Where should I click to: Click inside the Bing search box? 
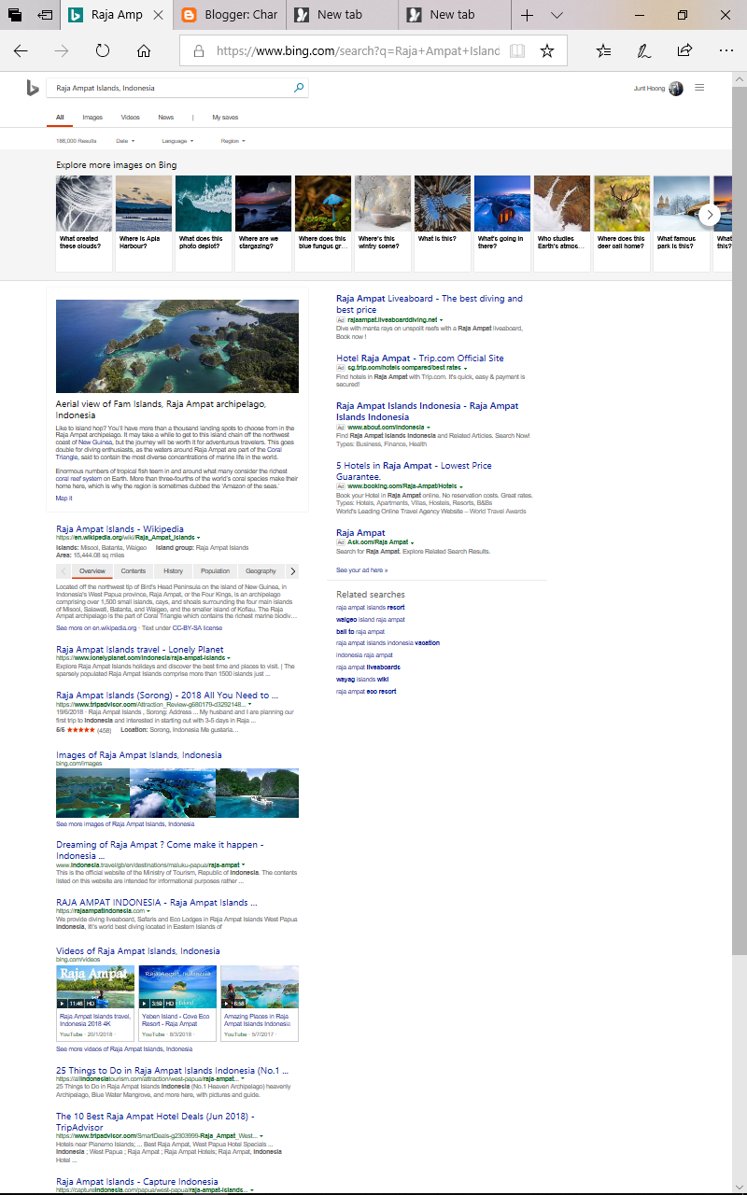pos(168,88)
